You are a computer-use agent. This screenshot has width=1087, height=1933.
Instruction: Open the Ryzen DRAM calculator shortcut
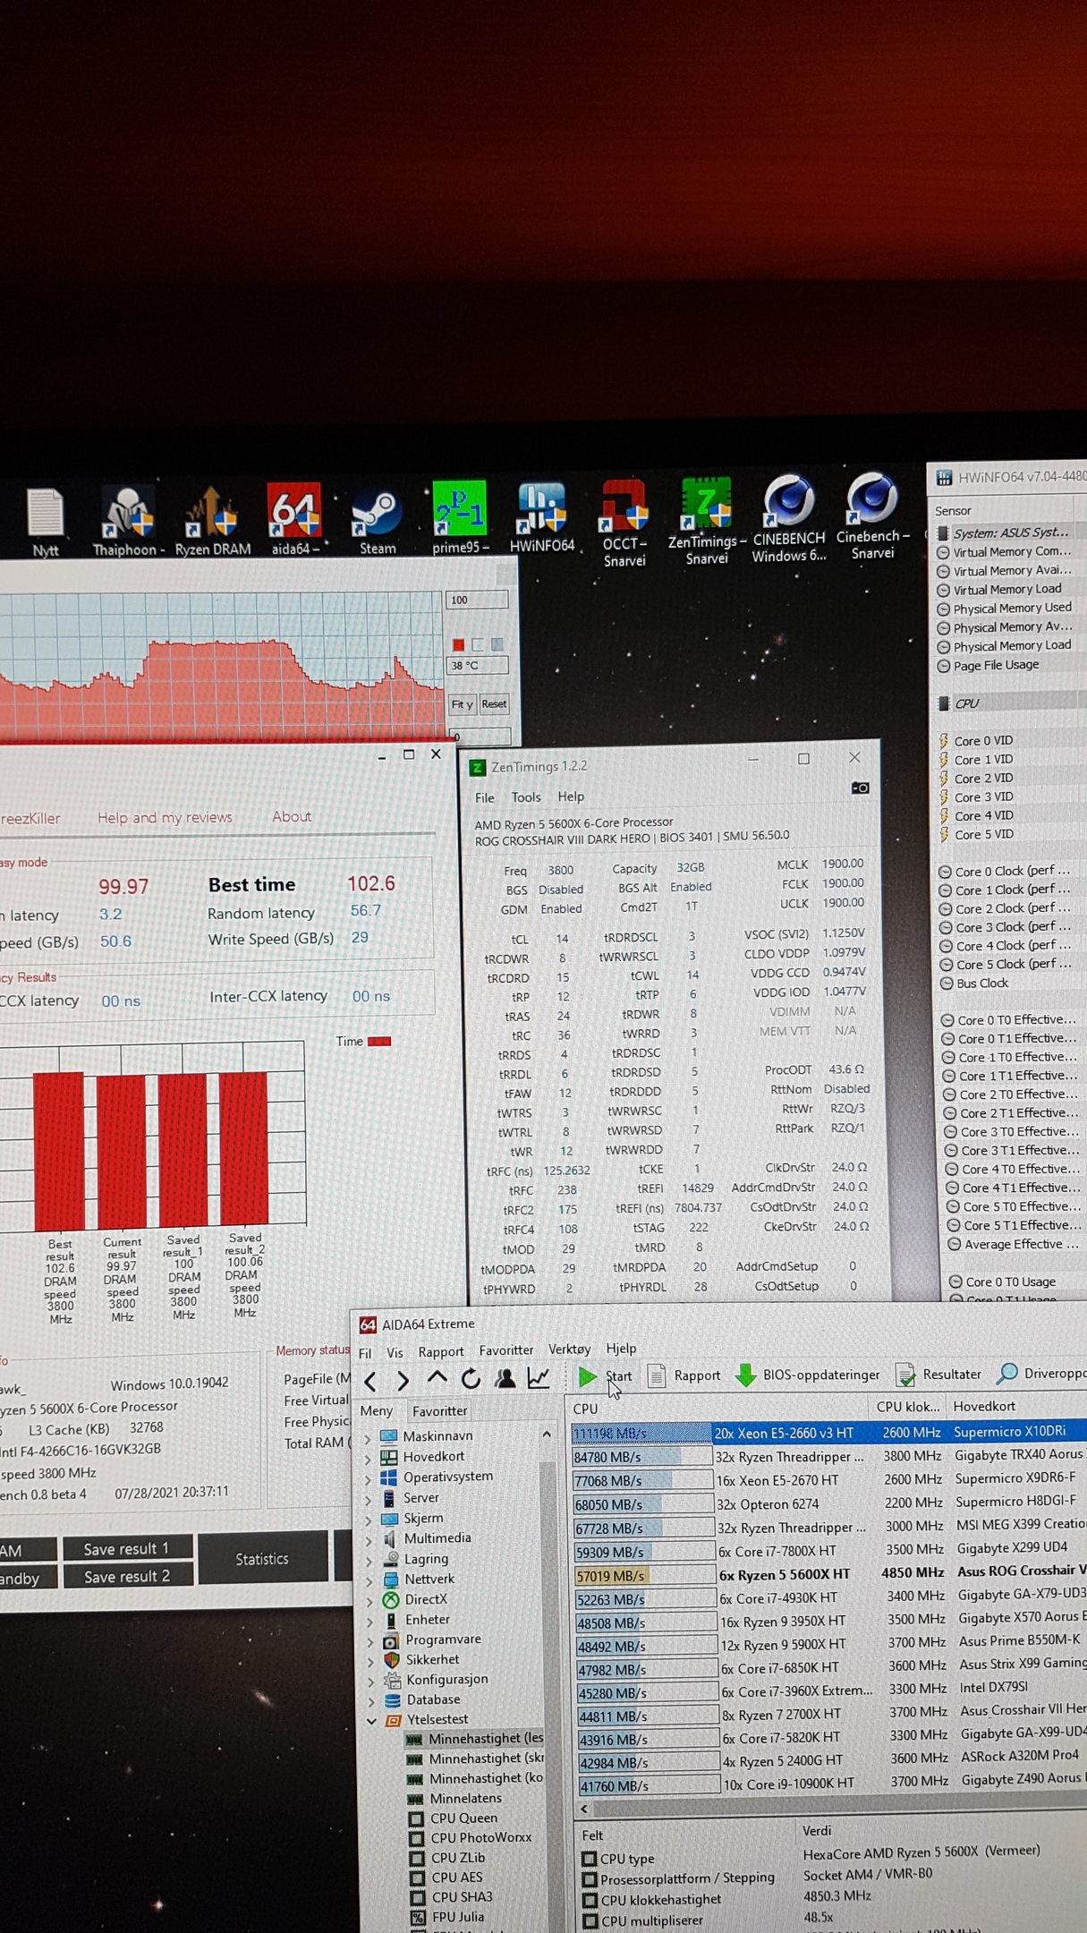coord(212,521)
